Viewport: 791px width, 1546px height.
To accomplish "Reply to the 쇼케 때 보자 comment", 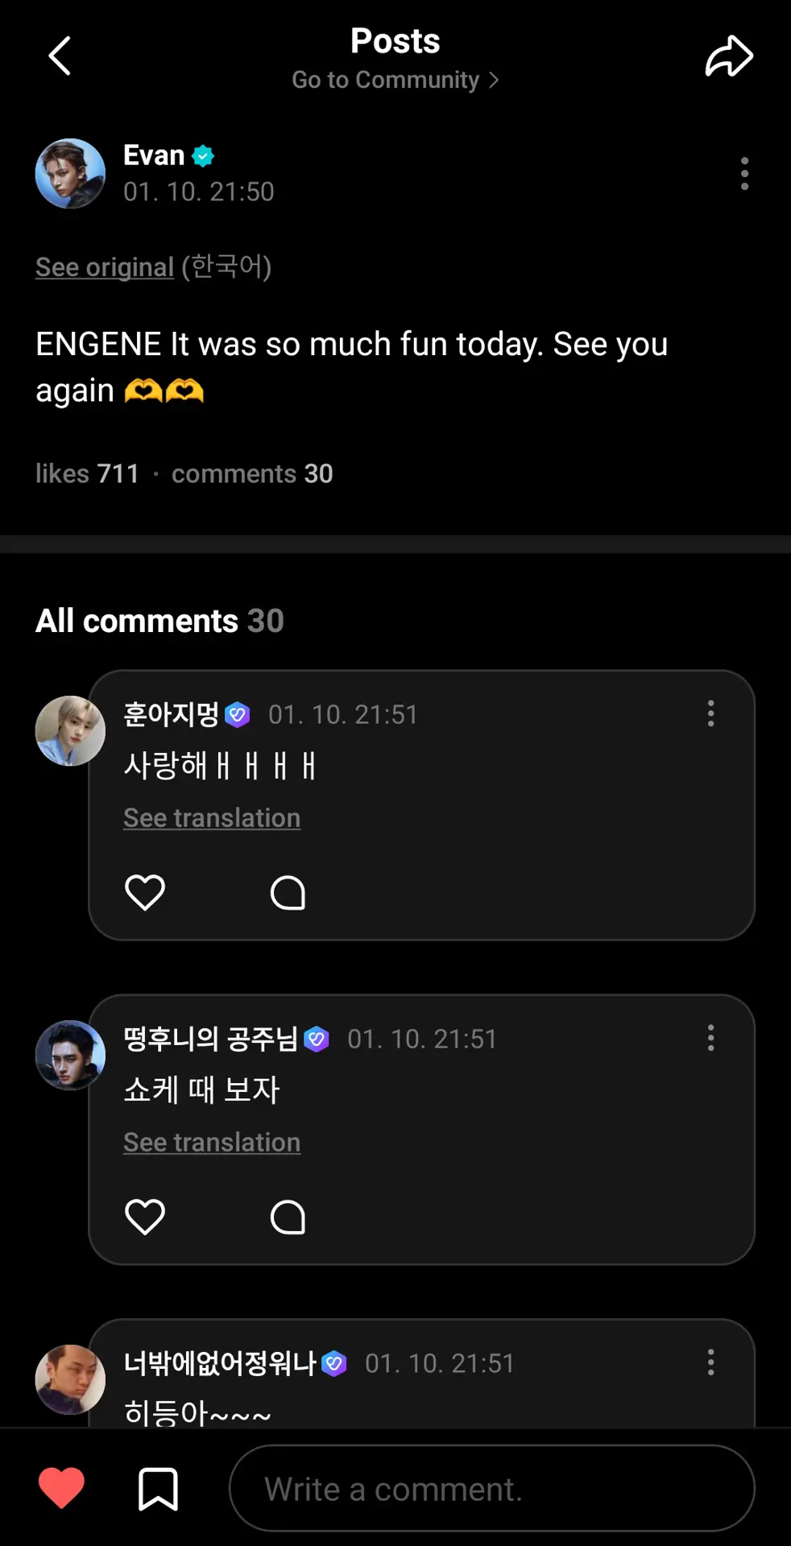I will (288, 1217).
